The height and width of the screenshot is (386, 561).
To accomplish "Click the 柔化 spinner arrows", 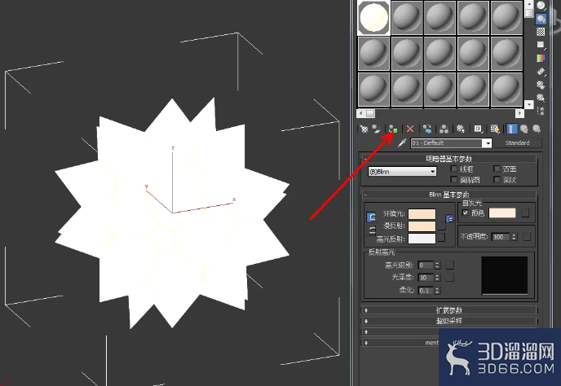I will 437,291.
